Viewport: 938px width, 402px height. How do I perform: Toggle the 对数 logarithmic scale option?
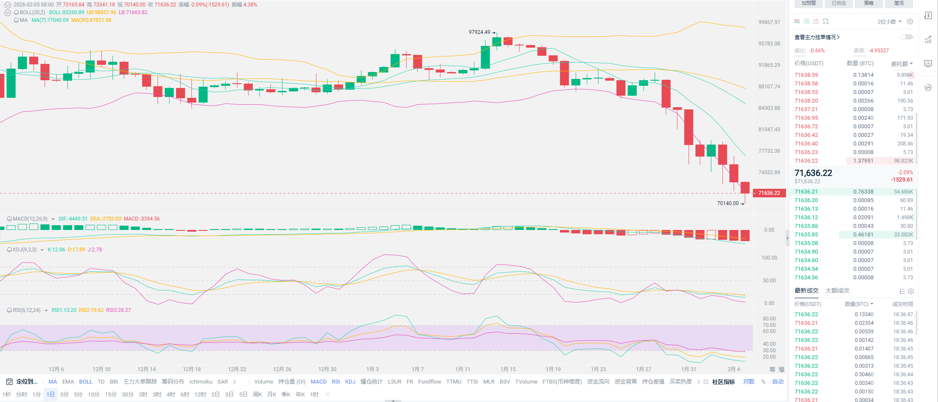click(749, 381)
